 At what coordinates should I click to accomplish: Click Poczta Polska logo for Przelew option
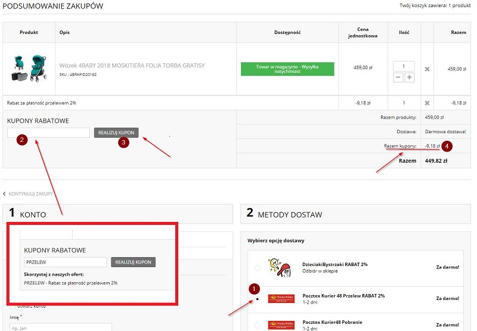click(x=281, y=298)
